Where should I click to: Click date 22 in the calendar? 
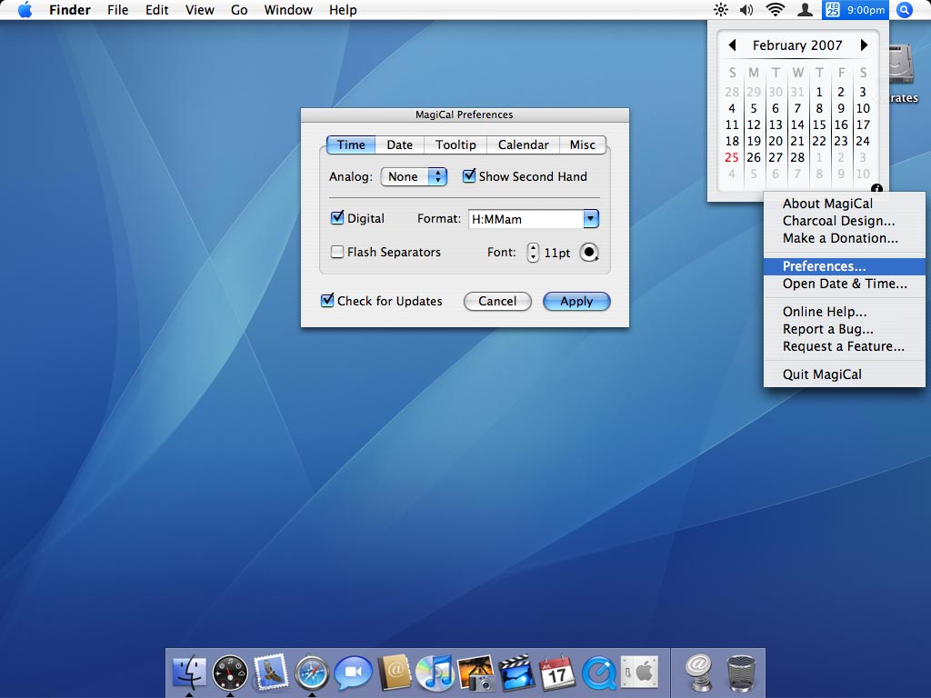pyautogui.click(x=819, y=141)
